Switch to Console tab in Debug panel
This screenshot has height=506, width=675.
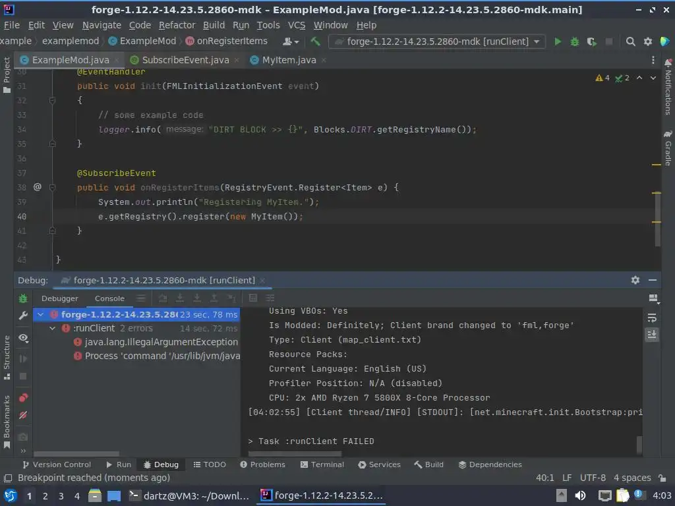click(x=109, y=298)
